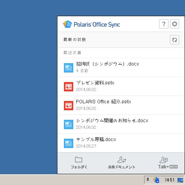Click the Polaris Office Sync title text
The width and height of the screenshot is (185, 185).
click(97, 24)
